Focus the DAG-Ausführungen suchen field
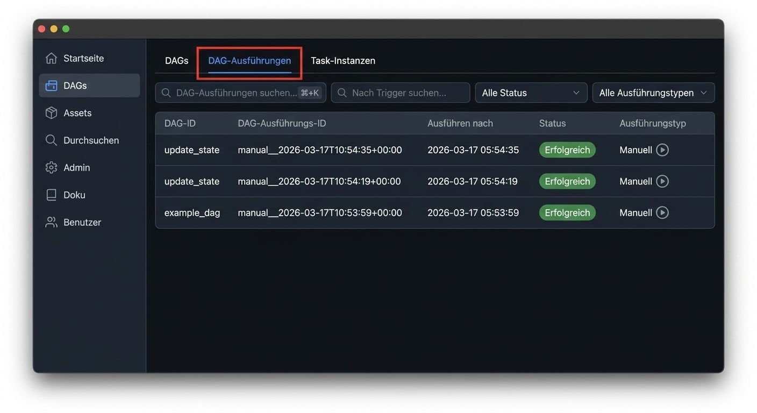 [x=241, y=92]
